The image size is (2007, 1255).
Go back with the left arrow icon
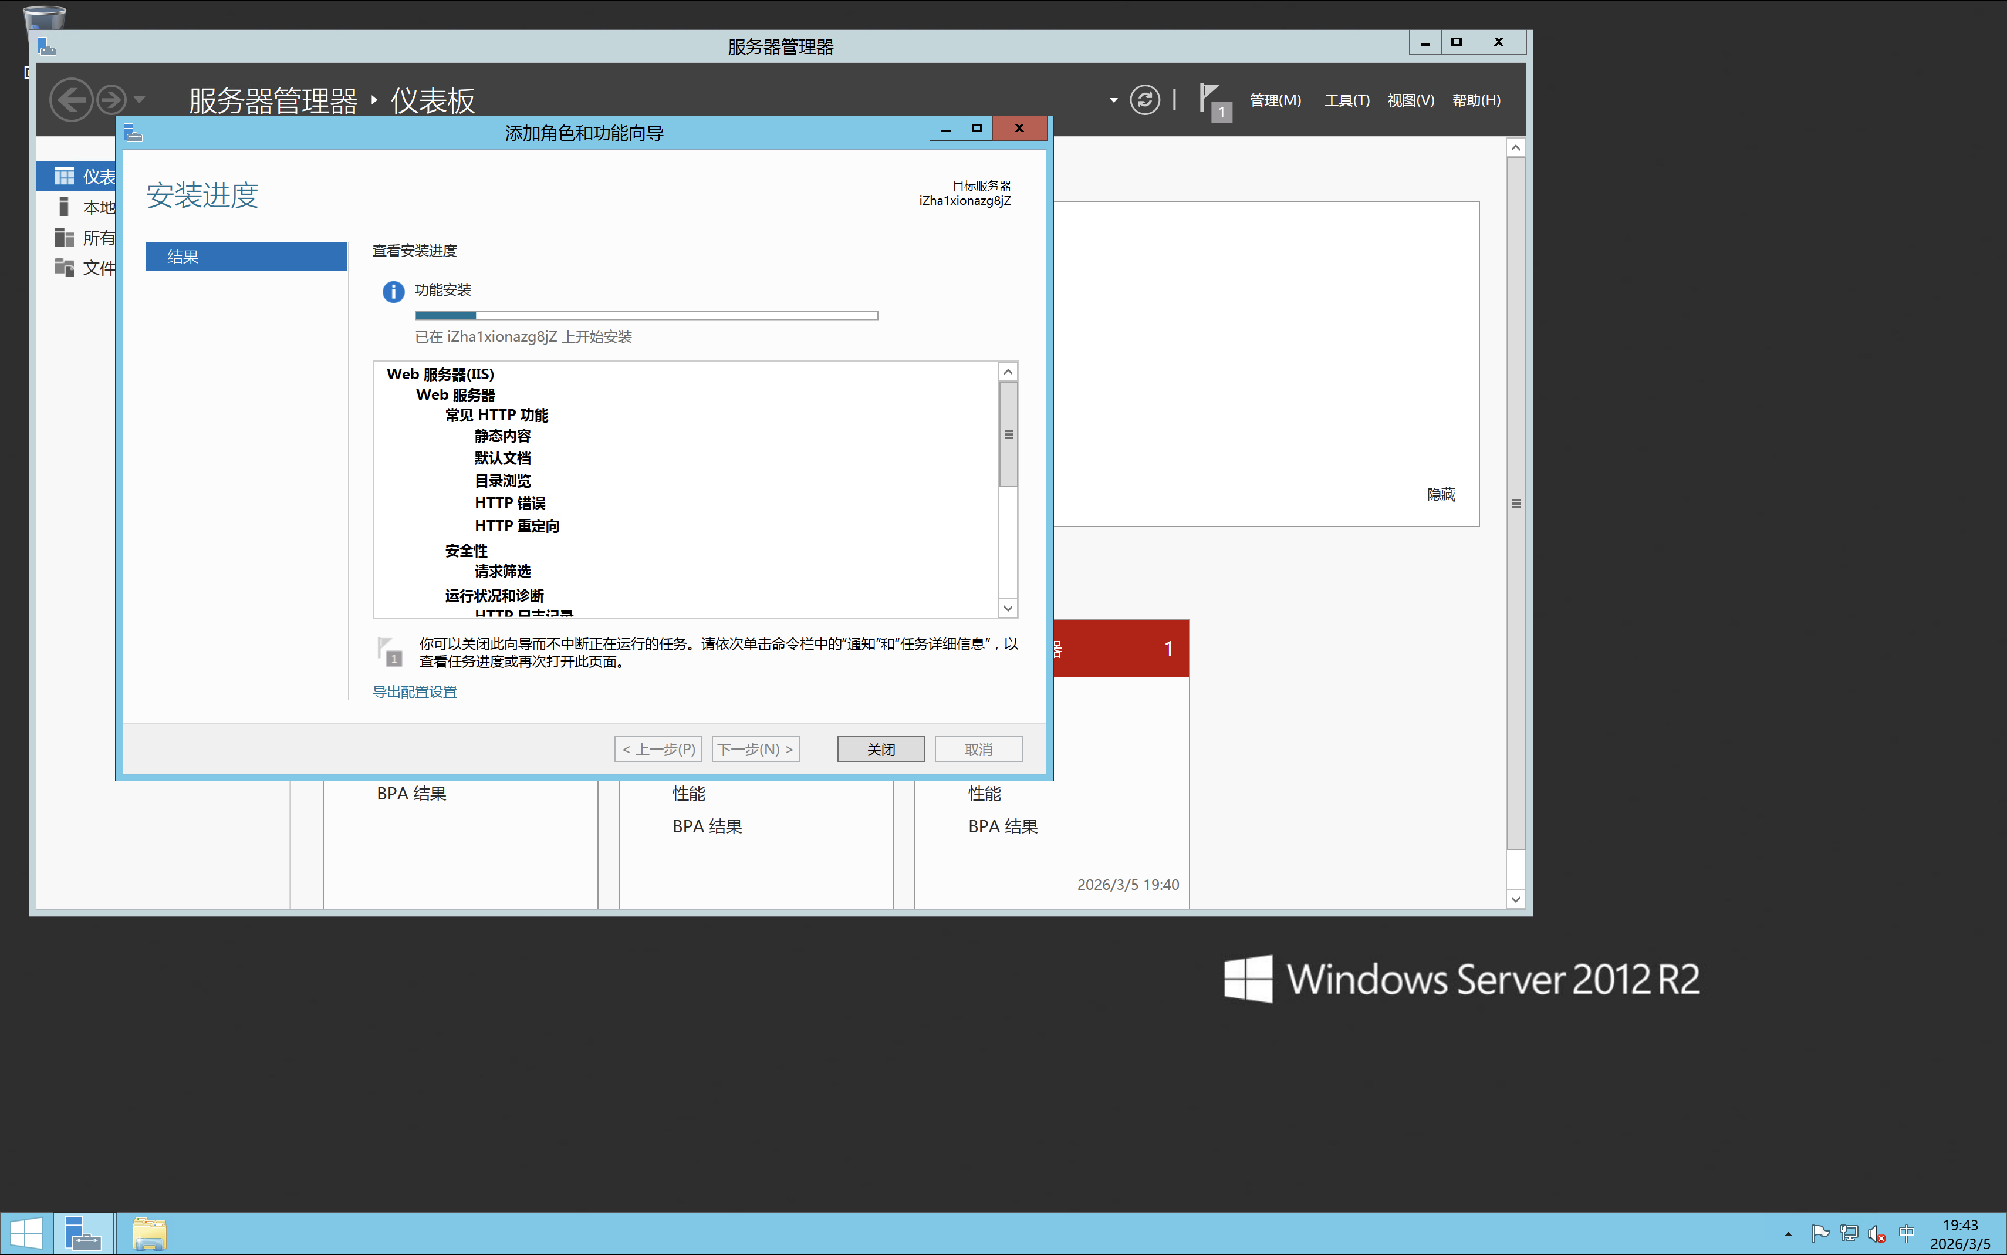tap(72, 100)
